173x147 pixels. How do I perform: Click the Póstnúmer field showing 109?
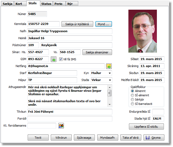point(33,45)
